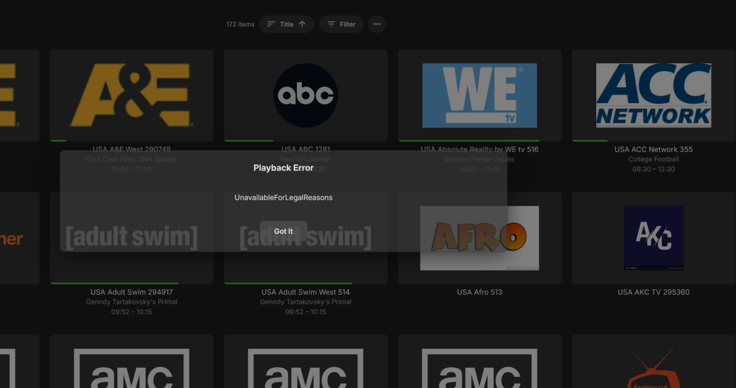Click the 172 Items count label
The width and height of the screenshot is (736, 388).
click(x=240, y=24)
